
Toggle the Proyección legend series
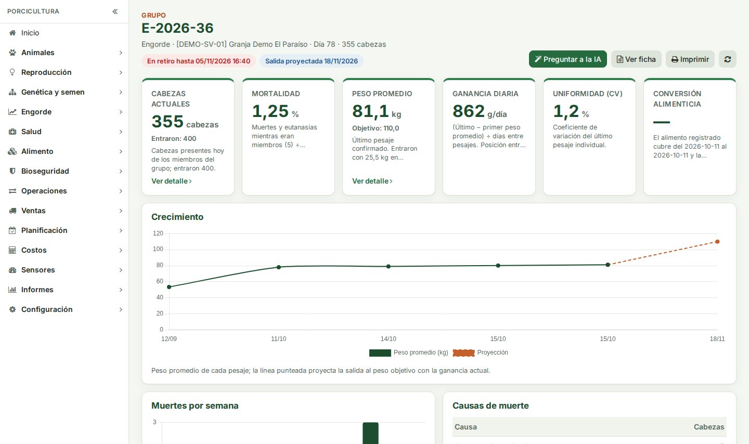481,352
